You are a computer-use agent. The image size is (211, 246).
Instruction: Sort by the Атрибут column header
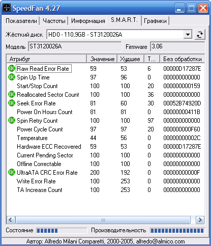tap(47, 59)
